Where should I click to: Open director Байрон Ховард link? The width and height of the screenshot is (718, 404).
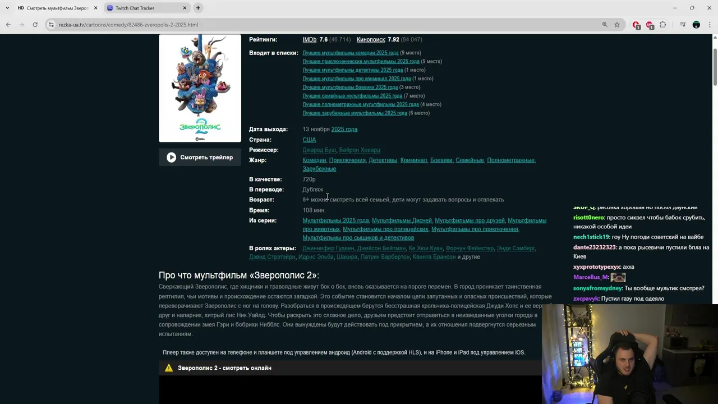360,150
